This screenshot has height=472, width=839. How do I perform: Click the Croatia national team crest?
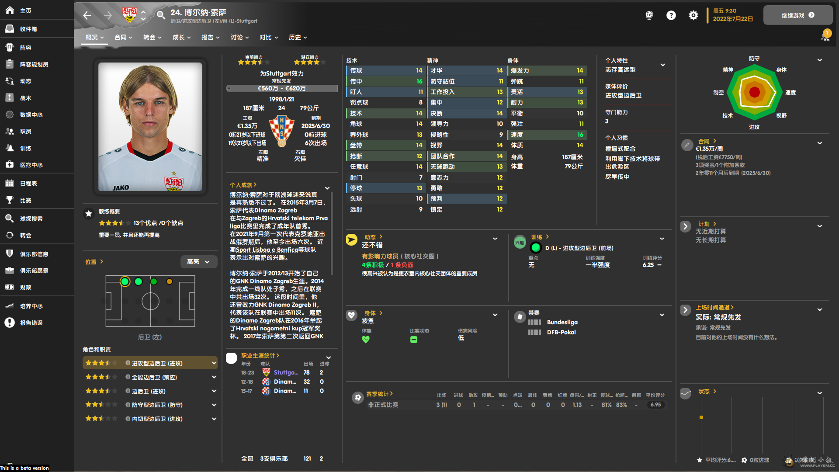282,130
